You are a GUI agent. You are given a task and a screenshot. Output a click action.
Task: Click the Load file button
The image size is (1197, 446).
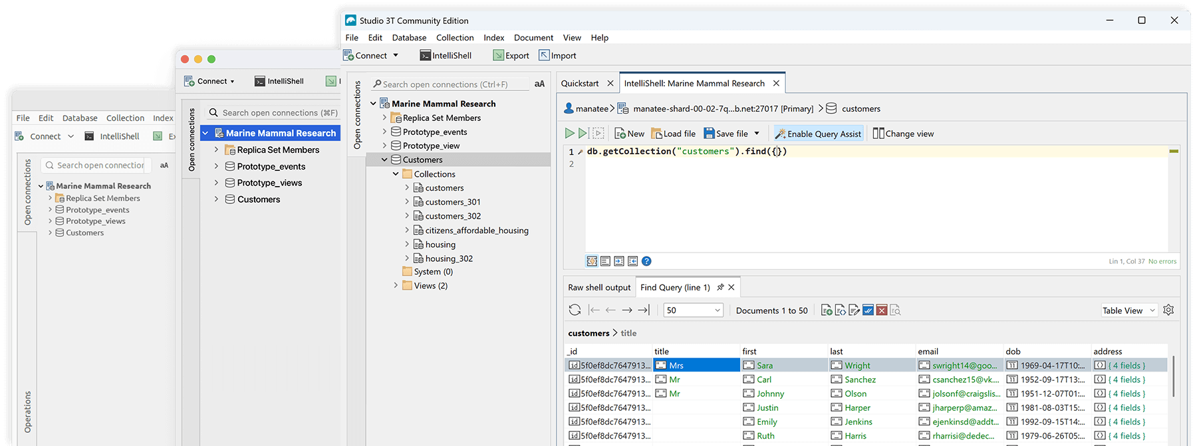[x=673, y=134]
